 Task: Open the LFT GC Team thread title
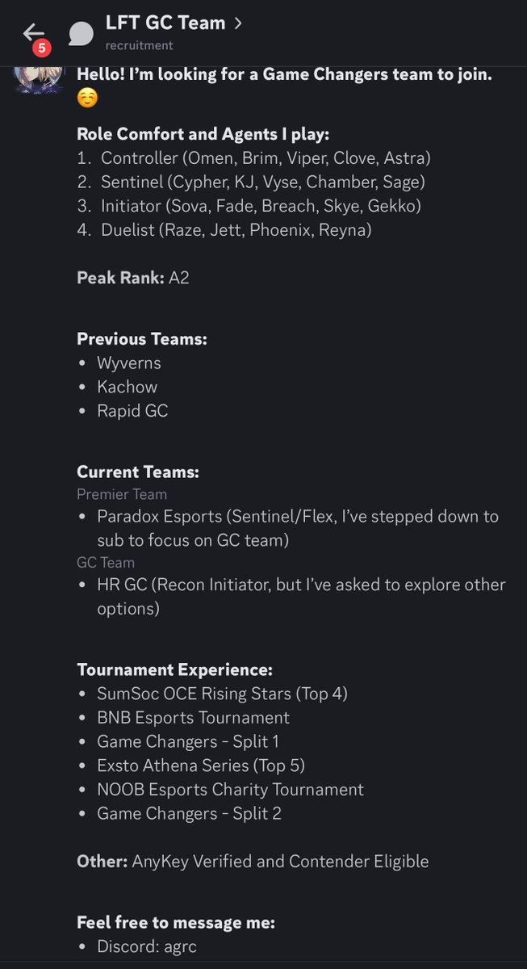[165, 23]
